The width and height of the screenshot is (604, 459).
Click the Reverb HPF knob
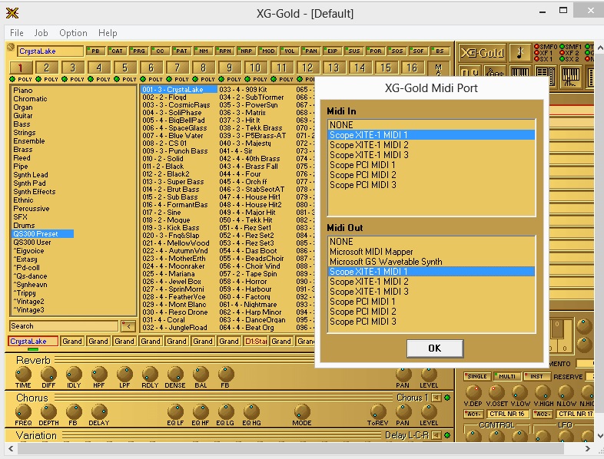tap(99, 374)
